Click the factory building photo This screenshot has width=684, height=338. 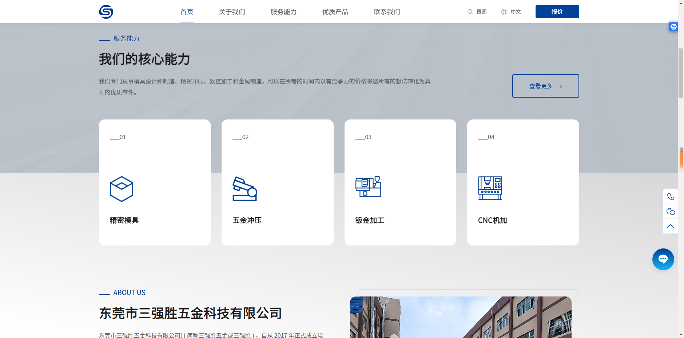(x=461, y=317)
